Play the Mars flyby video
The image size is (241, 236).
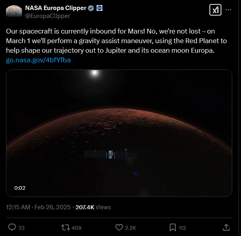click(119, 133)
